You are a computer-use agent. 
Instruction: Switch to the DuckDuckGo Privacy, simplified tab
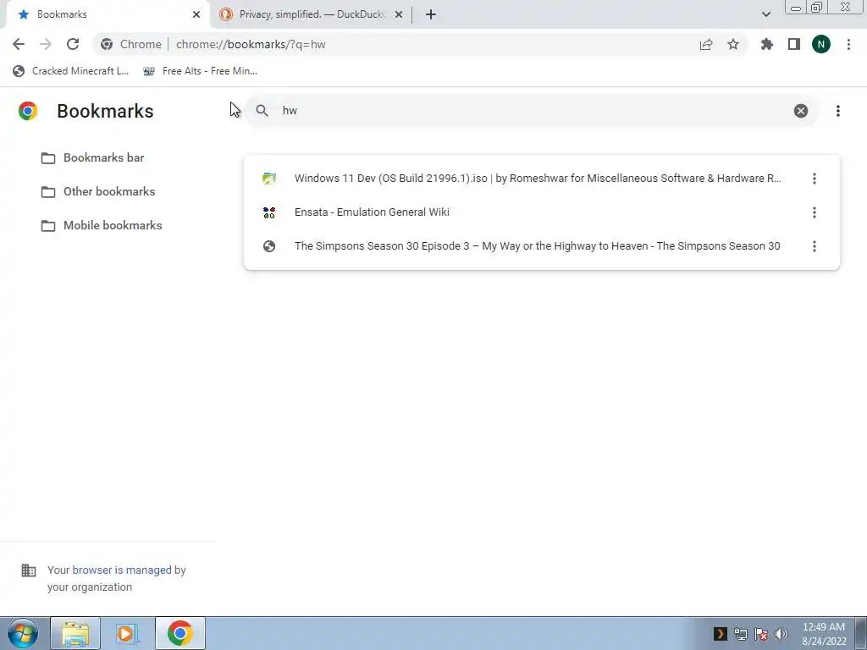pyautogui.click(x=312, y=14)
